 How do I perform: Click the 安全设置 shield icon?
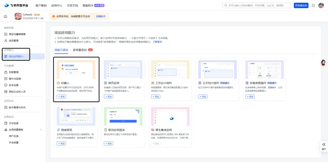[6, 85]
